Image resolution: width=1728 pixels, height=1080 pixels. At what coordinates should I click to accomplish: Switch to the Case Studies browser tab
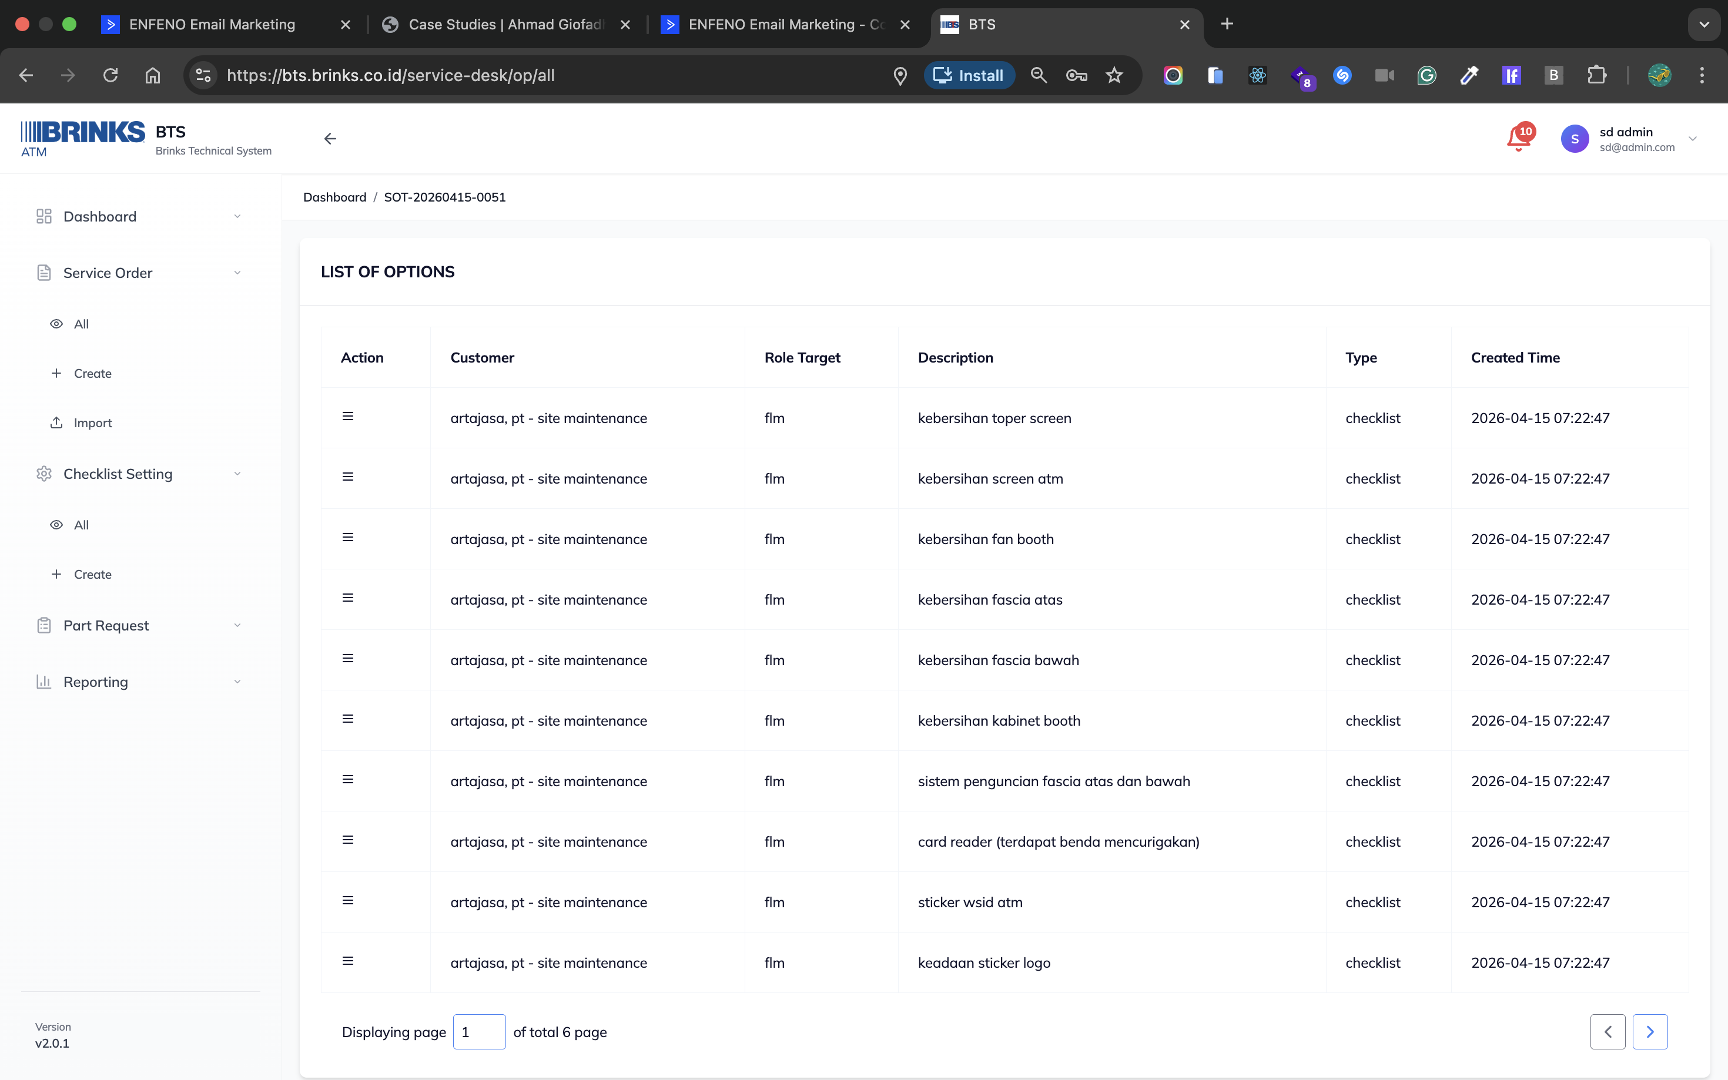(504, 24)
